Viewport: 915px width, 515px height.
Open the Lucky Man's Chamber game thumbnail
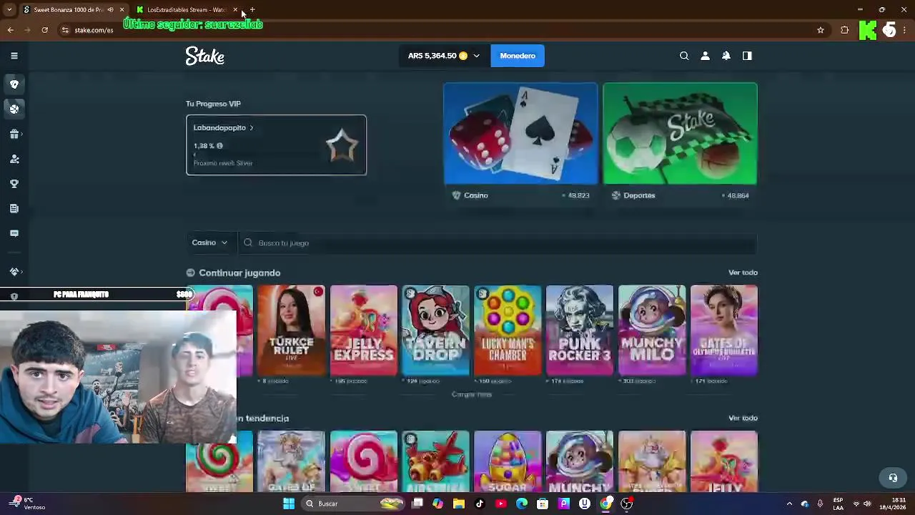[508, 330]
